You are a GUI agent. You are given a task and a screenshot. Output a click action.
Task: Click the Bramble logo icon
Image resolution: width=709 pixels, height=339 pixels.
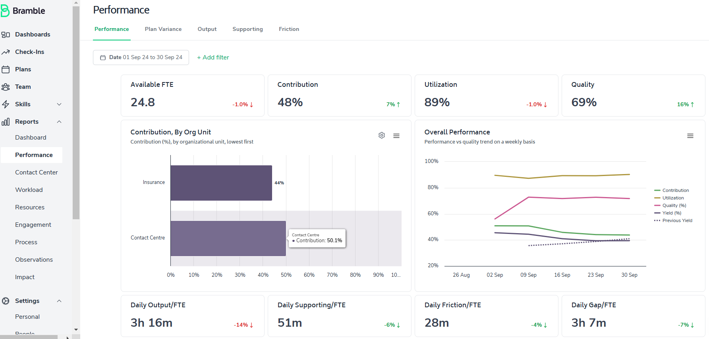pos(5,11)
